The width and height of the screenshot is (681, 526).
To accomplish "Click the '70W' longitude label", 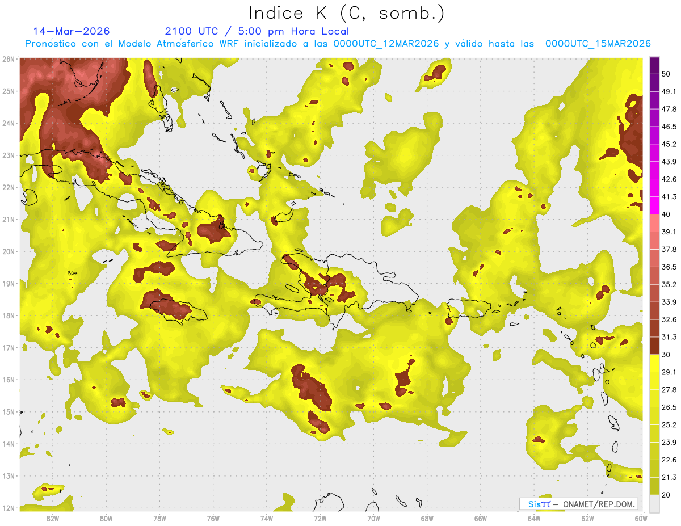I will tap(373, 518).
